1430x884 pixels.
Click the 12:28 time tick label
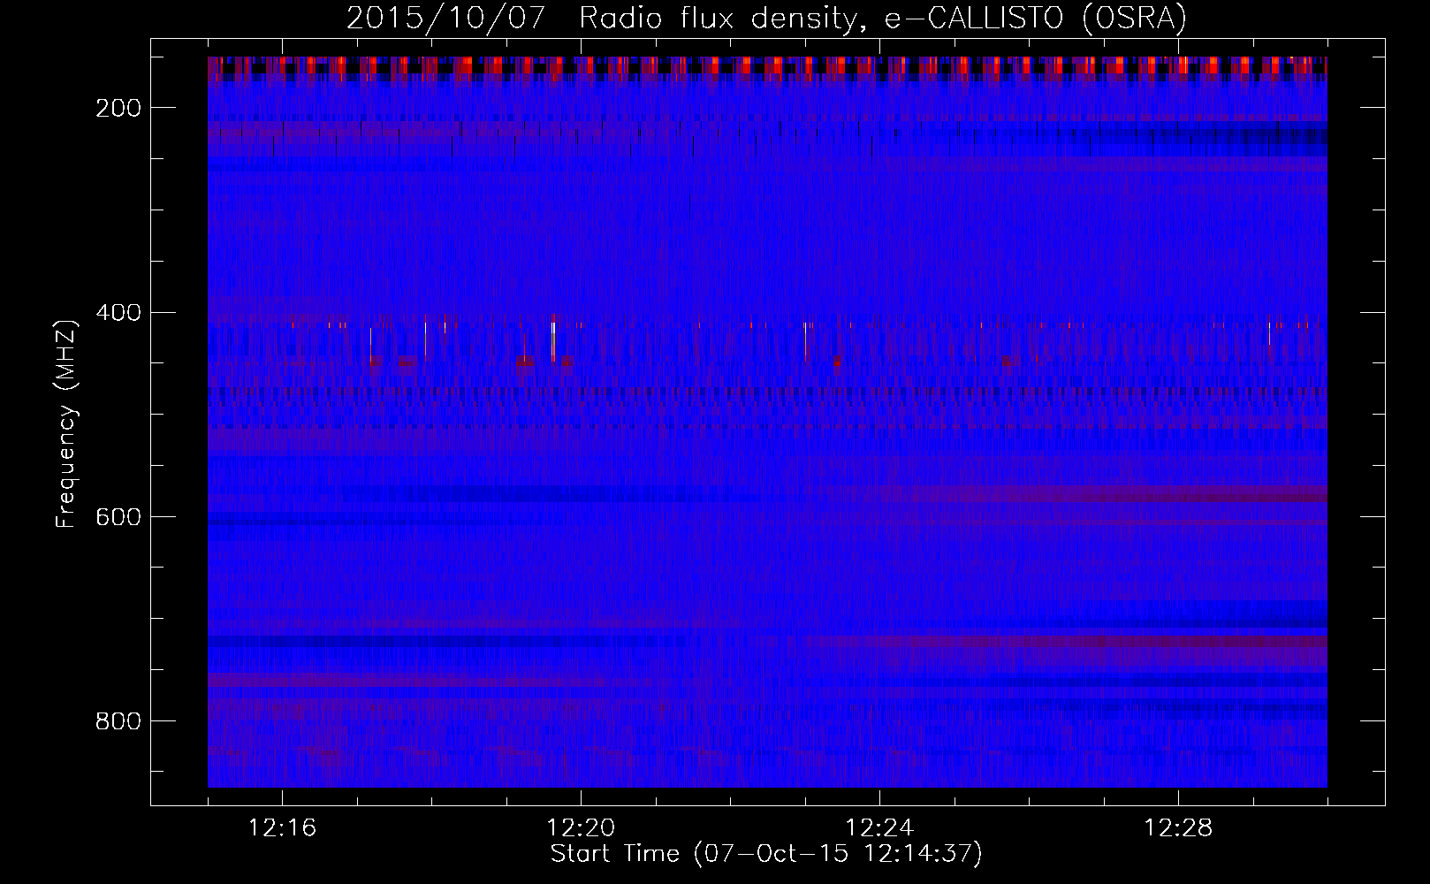(1178, 828)
